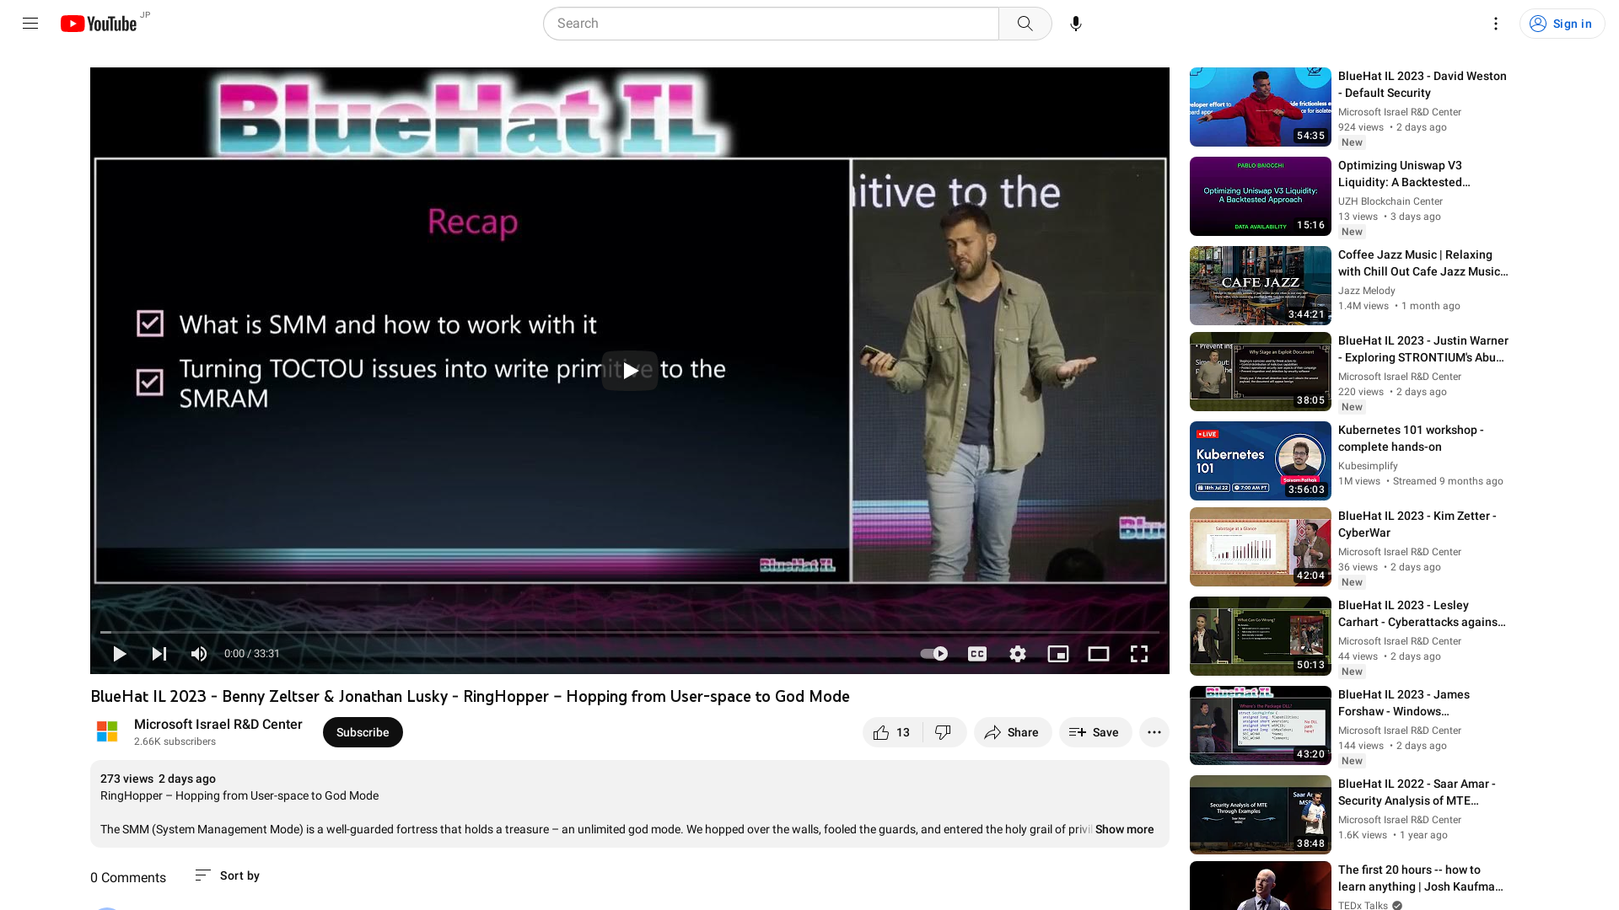The width and height of the screenshot is (1619, 910).
Task: Mute video audio
Action: tap(199, 653)
